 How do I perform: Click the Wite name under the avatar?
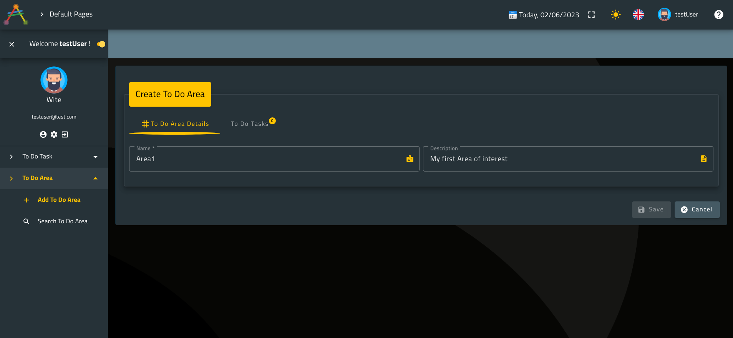pos(54,100)
